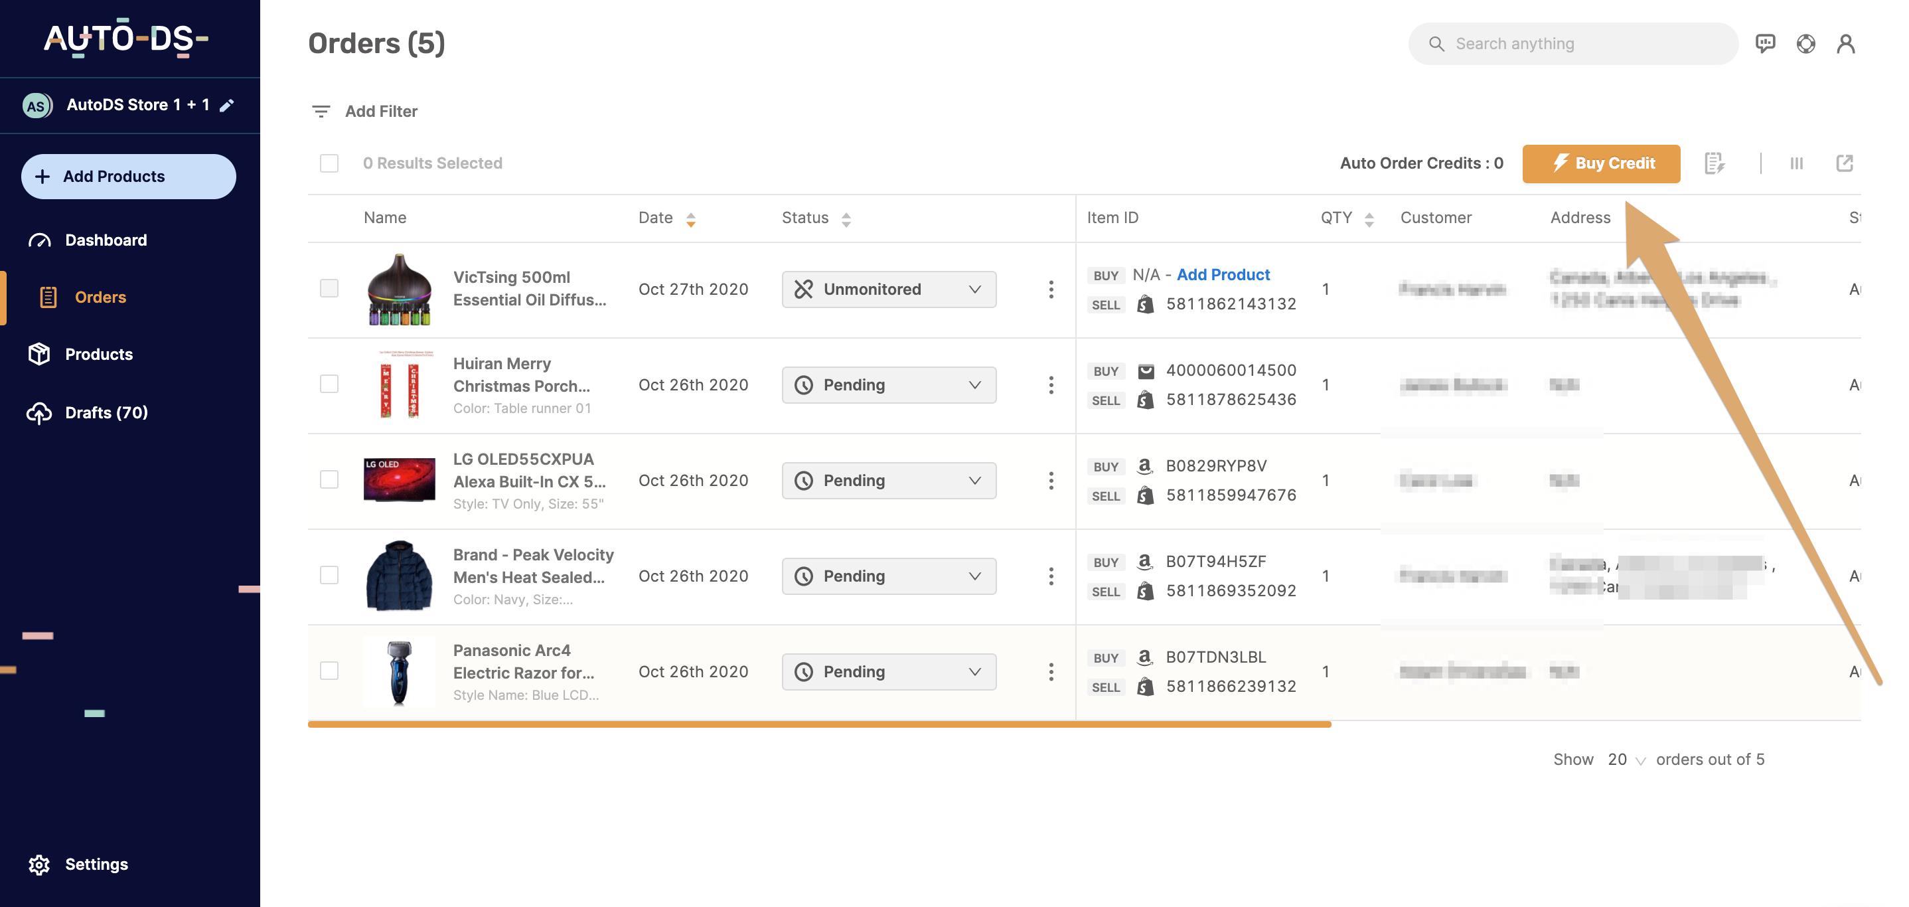Click supplier icon next to 4000060014500
1909x907 pixels.
(1146, 371)
